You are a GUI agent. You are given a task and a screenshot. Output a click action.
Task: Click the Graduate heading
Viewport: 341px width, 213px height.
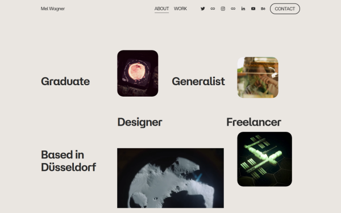click(x=65, y=81)
